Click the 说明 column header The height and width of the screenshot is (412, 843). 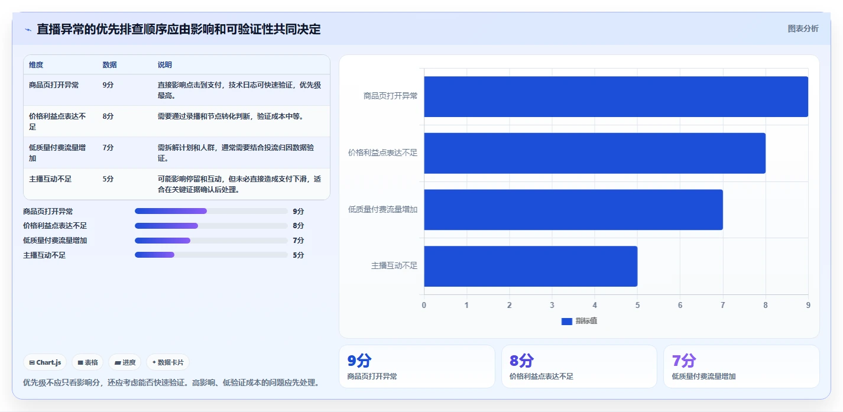[x=165, y=65]
